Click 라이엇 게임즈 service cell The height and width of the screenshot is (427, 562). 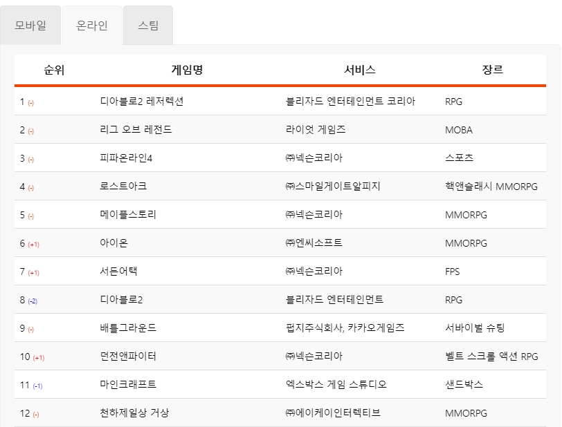tap(316, 130)
